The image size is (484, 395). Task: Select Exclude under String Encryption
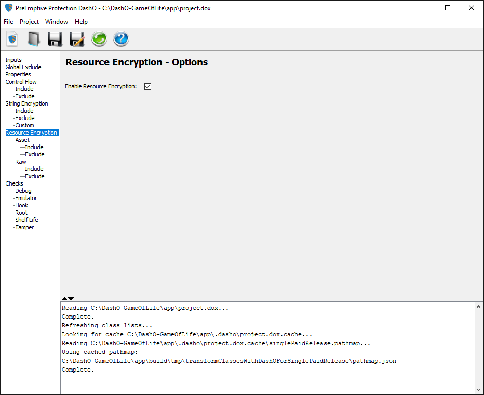pos(25,118)
